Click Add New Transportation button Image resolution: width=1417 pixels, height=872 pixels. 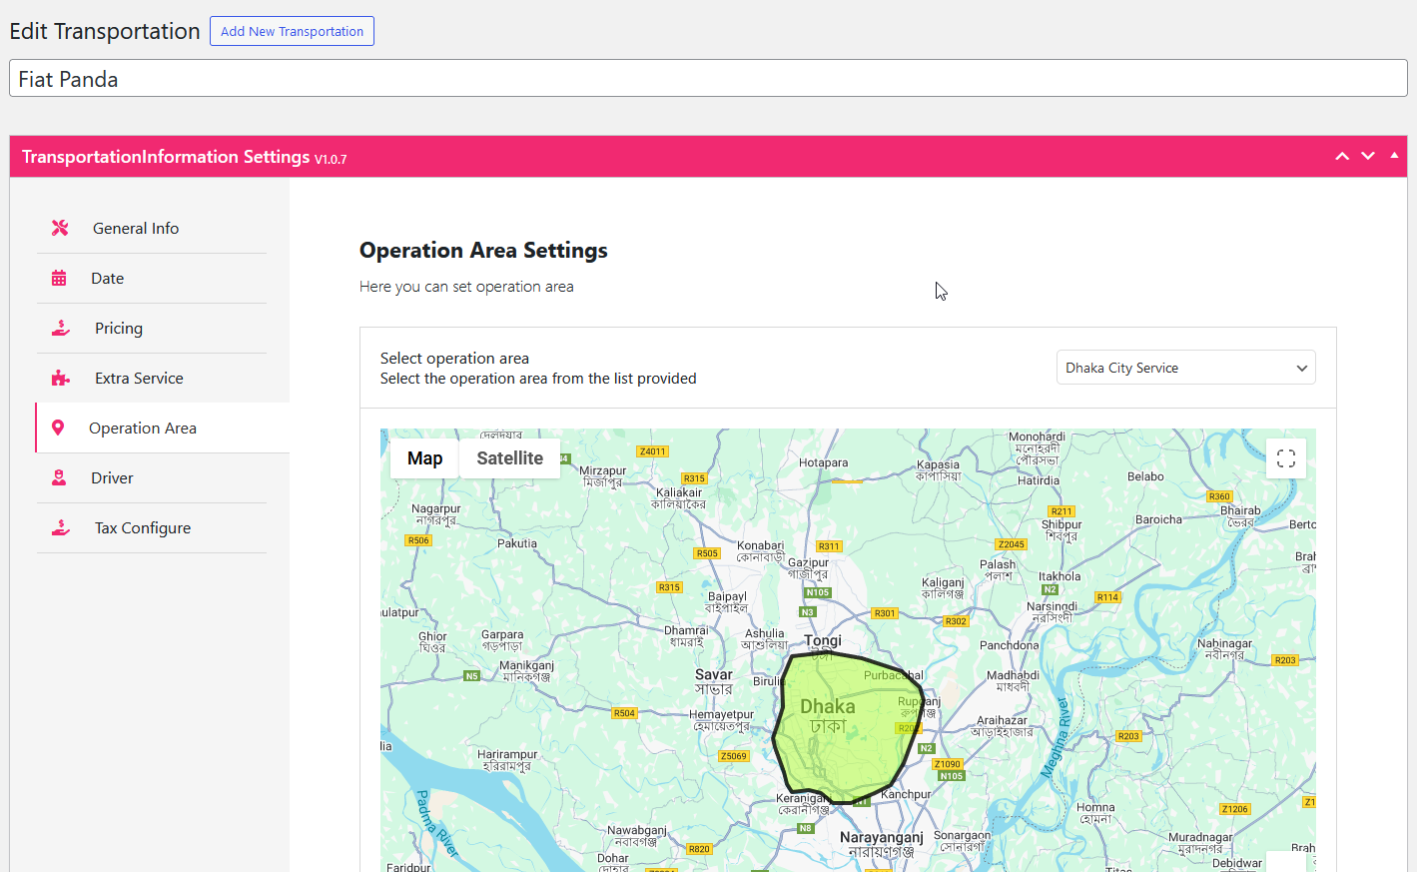(292, 31)
